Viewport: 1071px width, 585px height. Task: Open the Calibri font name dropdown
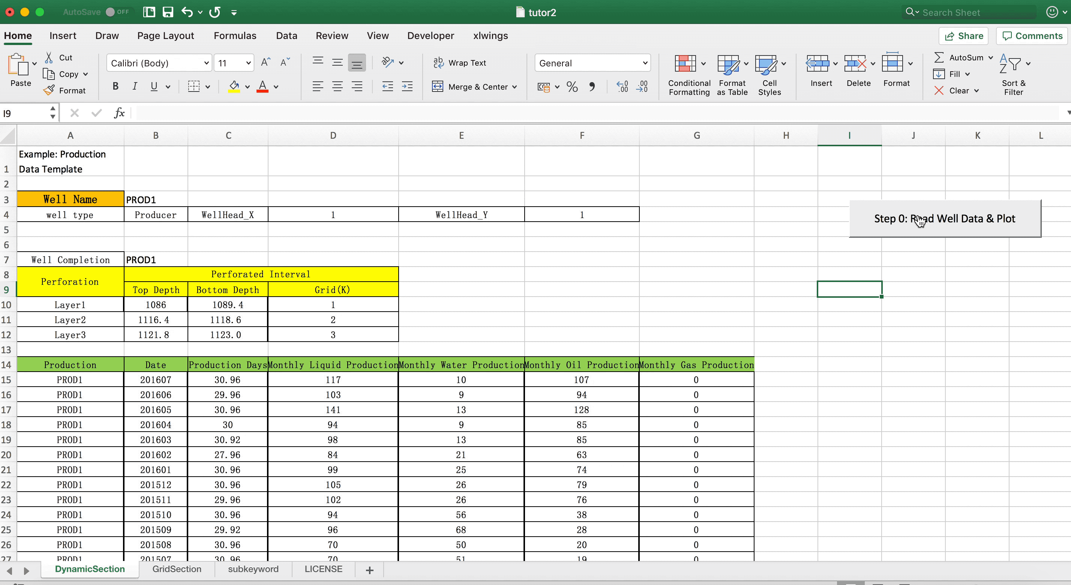pyautogui.click(x=206, y=63)
